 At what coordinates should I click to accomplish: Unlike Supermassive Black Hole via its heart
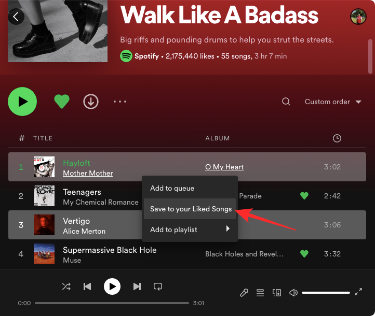pyautogui.click(x=304, y=254)
